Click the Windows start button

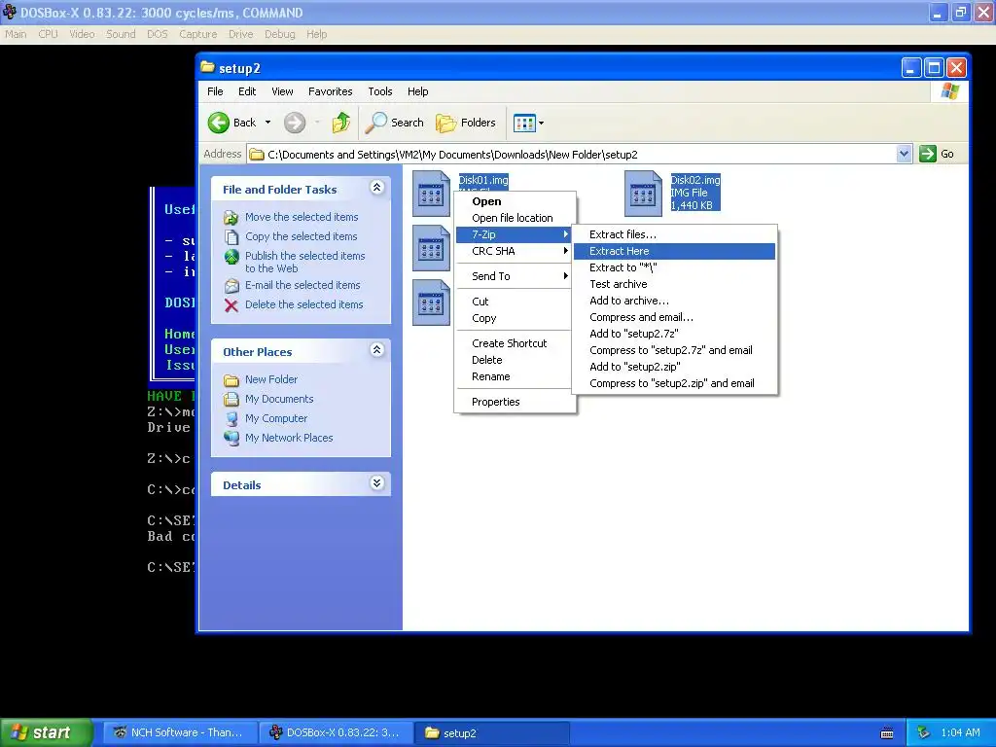pyautogui.click(x=47, y=732)
